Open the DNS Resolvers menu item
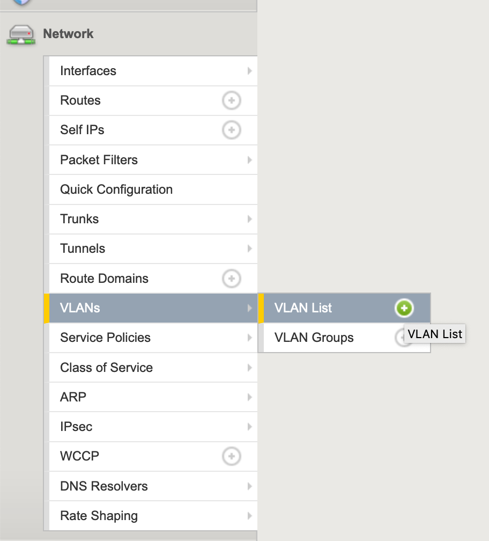Screen dimensions: 489x541 pyautogui.click(x=153, y=486)
